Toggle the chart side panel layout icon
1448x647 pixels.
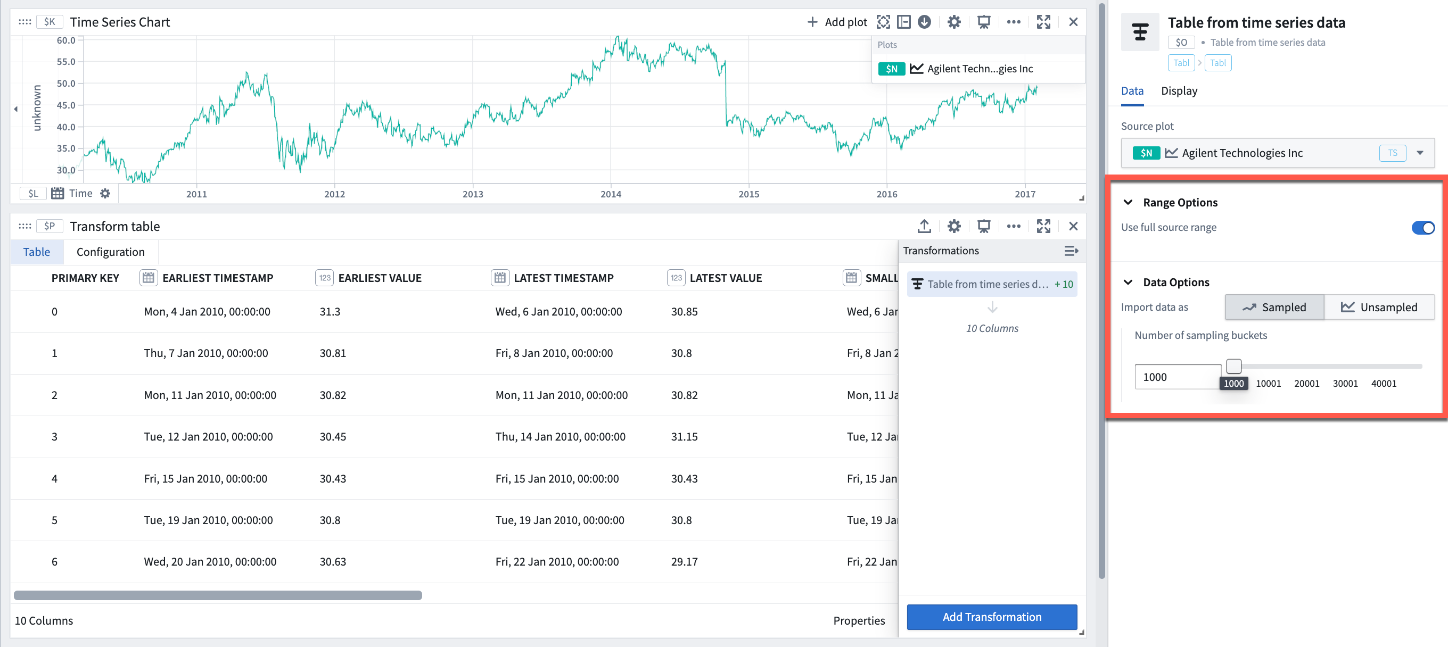(x=903, y=22)
